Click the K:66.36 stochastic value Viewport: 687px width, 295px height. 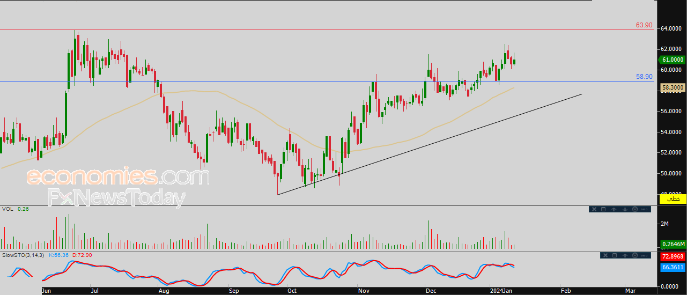(60, 255)
